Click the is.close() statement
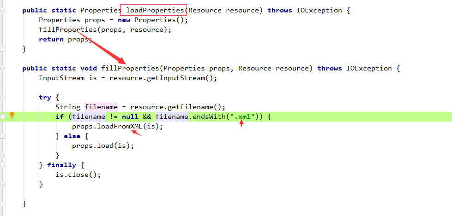This screenshot has width=452, height=216. [78, 175]
